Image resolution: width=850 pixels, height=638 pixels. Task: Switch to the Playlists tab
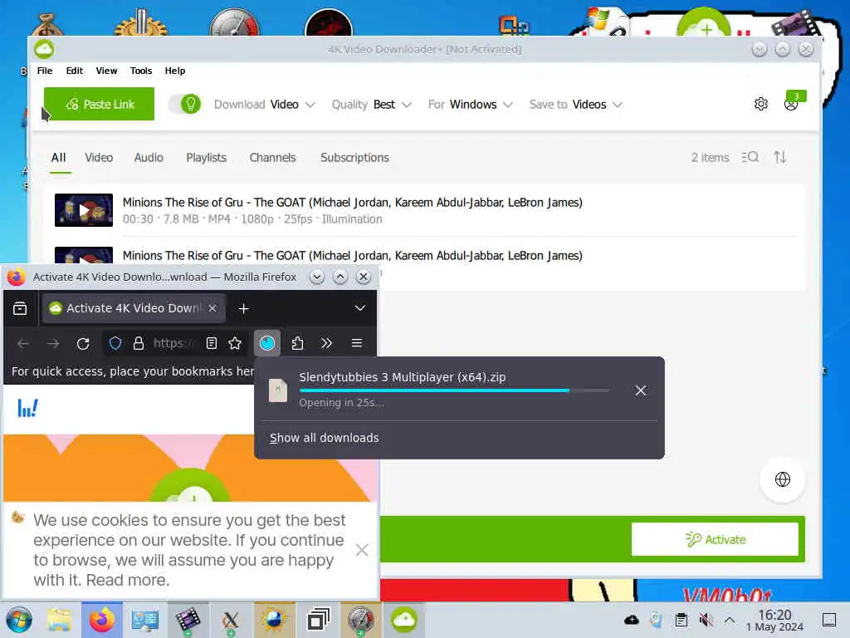pyautogui.click(x=206, y=158)
